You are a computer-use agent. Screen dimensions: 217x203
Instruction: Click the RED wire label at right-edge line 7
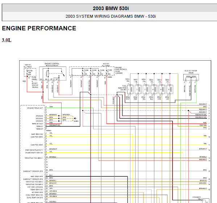click(x=205, y=122)
